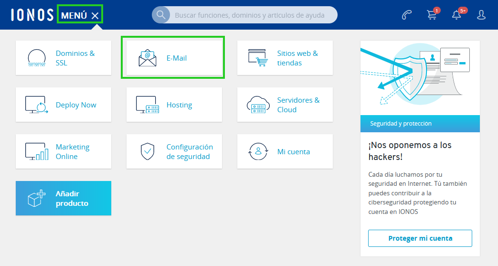This screenshot has height=266, width=498.
Task: Click the ¡Nos oponemos a los hackers! heading
Action: [x=410, y=151]
